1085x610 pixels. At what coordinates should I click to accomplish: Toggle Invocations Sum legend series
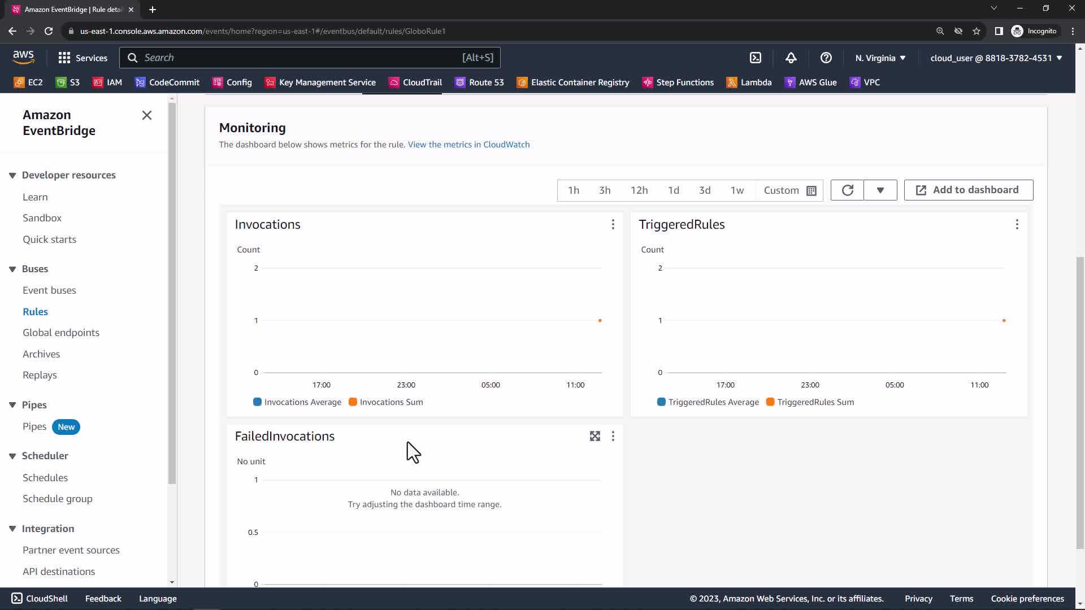click(x=385, y=402)
